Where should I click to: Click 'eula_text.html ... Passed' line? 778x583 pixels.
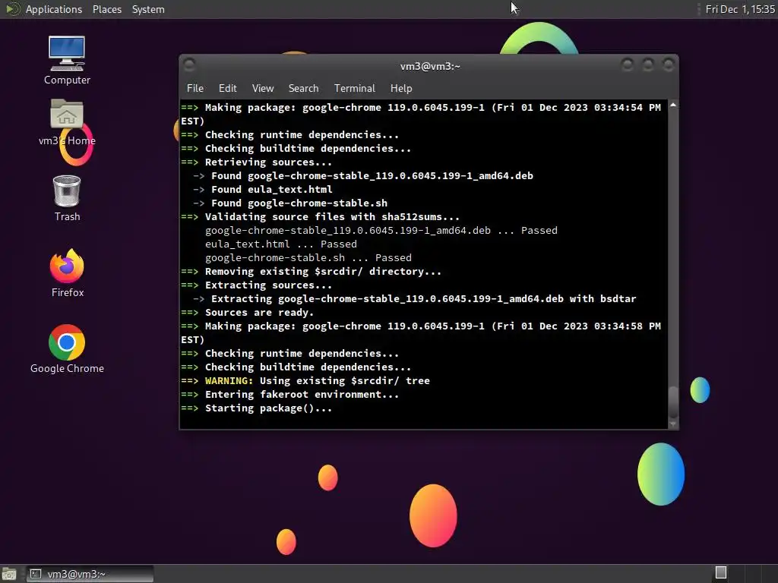281,244
